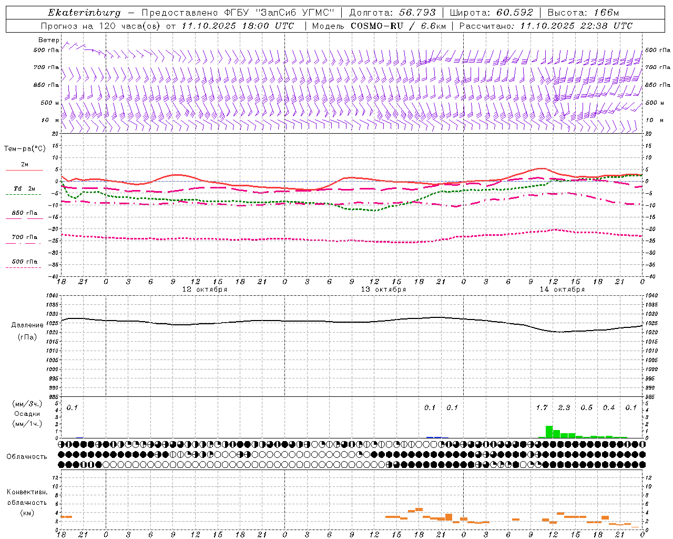Click the Ветер panel label
This screenshot has width=673, height=539.
pyautogui.click(x=48, y=40)
